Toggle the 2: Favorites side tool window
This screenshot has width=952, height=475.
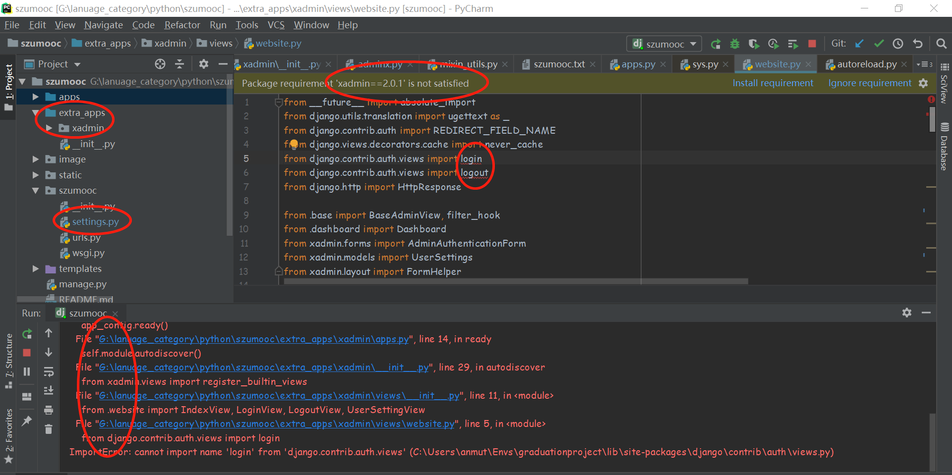(8, 435)
